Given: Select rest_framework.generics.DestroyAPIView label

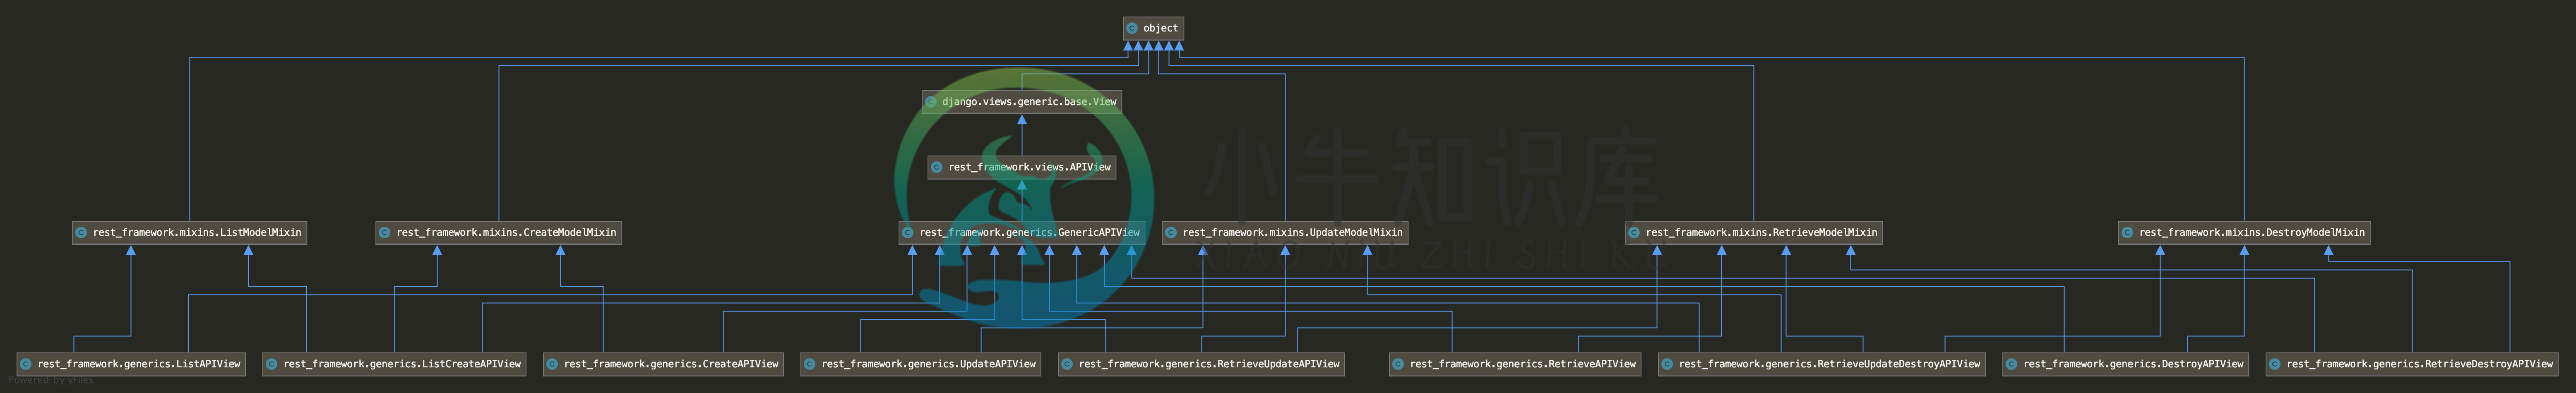Looking at the screenshot, I should tap(2133, 365).
